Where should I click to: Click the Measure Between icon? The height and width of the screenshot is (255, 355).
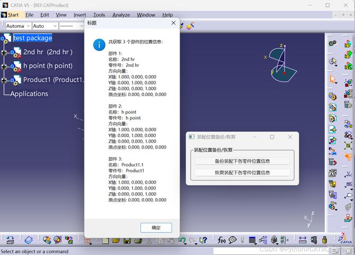coord(303,240)
